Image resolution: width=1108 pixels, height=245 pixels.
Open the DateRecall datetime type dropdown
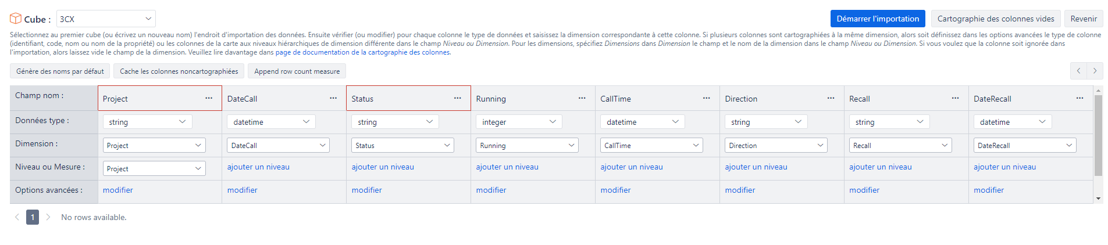[1013, 122]
